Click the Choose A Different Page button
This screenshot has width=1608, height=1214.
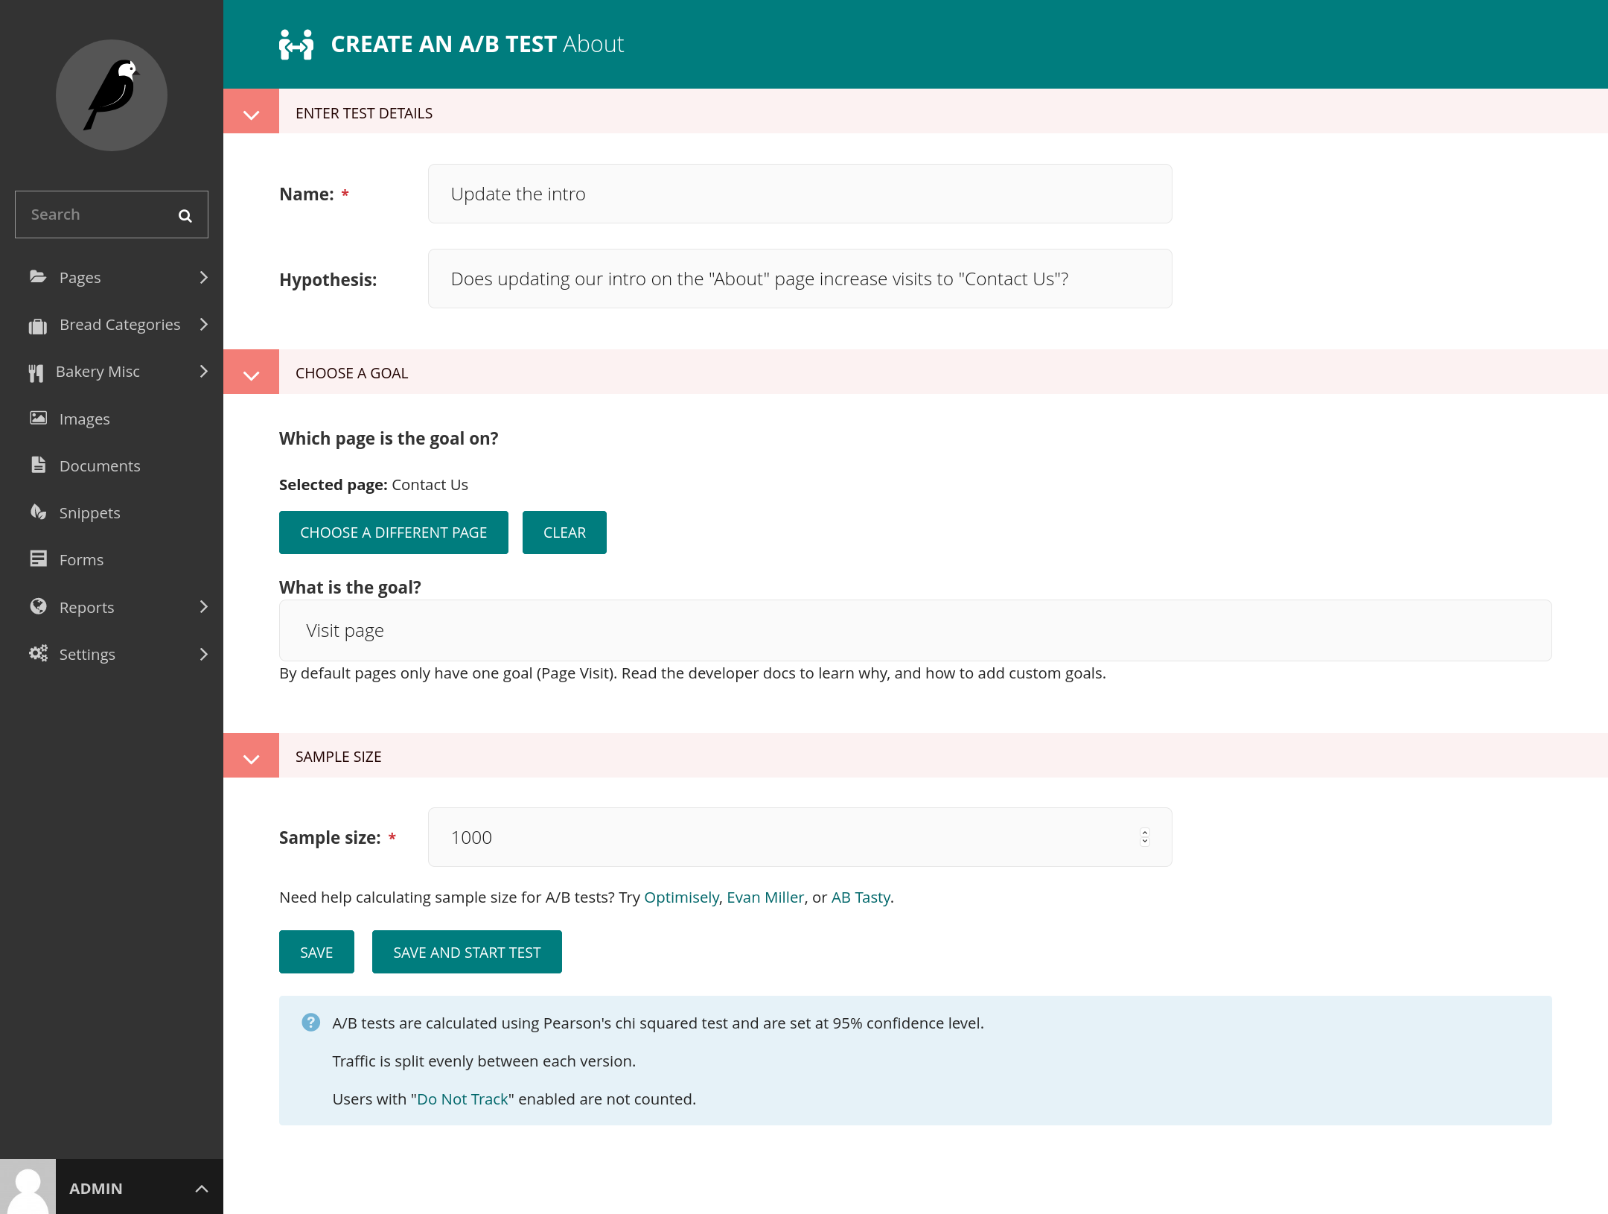pos(394,532)
